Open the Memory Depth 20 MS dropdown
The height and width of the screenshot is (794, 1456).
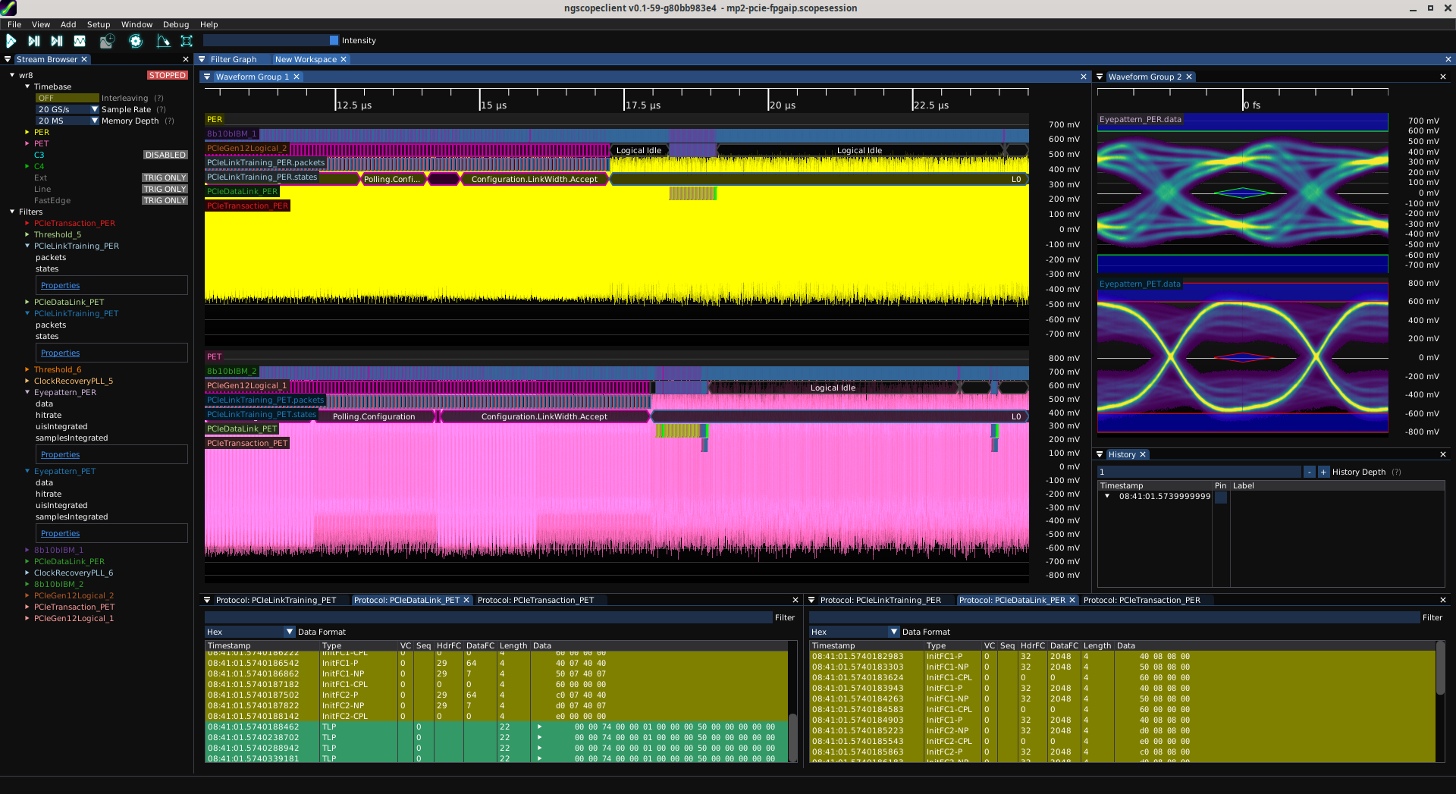(67, 121)
